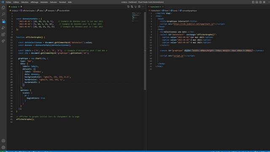Toggle the bottom panel from title bar
Image resolution: width=270 pixels, height=152 pixels.
click(x=257, y=2)
